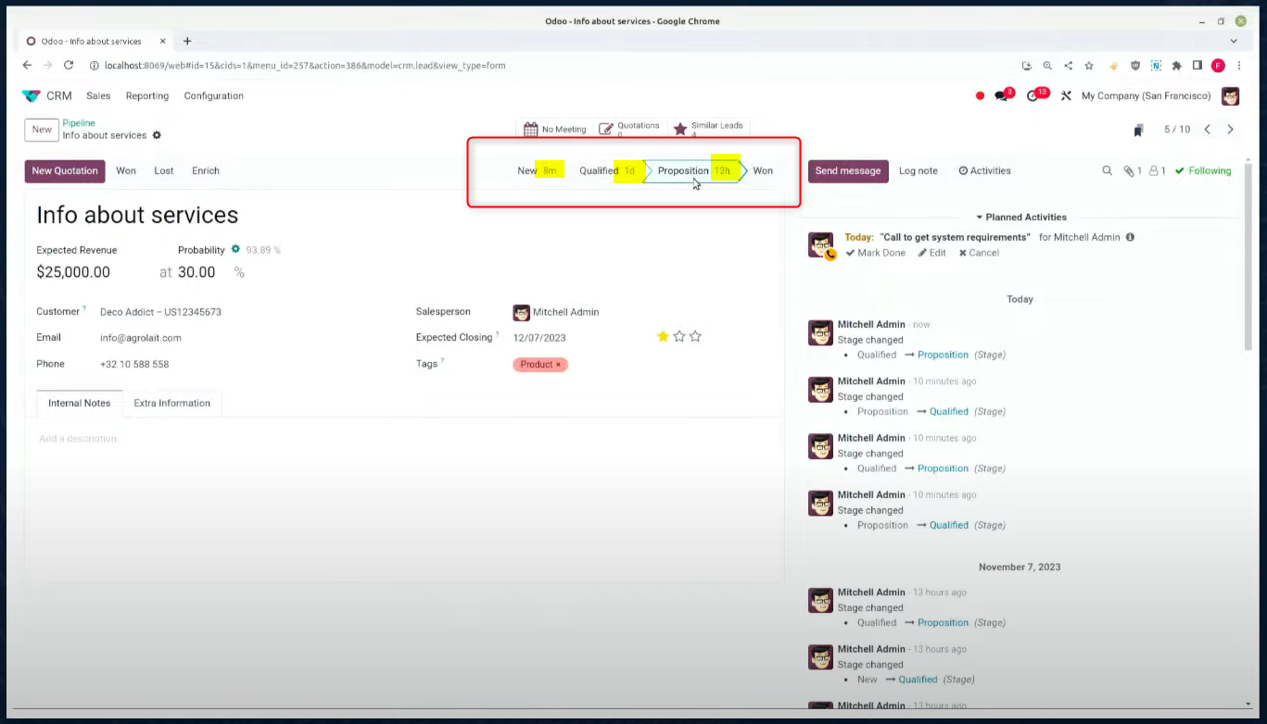Set priority to third star
The image size is (1267, 724).
pos(695,336)
